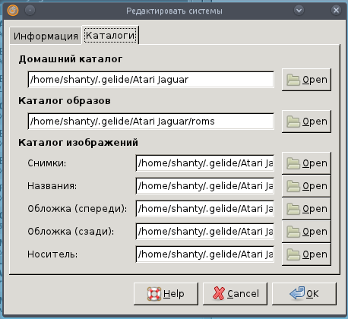This screenshot has width=348, height=319.
Task: Click folder icon beside Домашний каталог field
Action: tap(293, 80)
